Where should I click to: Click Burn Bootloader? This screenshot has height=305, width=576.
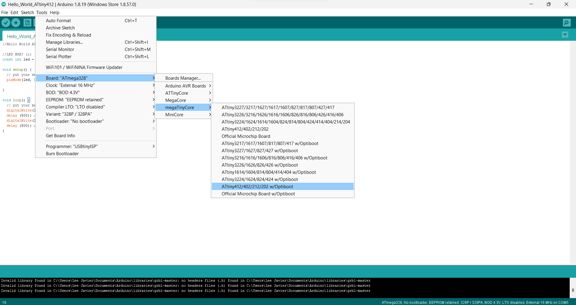[96, 154]
